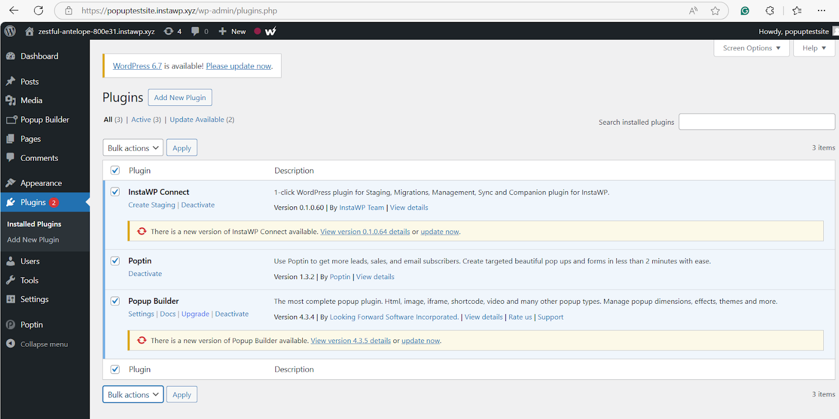This screenshot has height=419, width=839.
Task: Open the browser favorites list icon
Action: point(797,10)
